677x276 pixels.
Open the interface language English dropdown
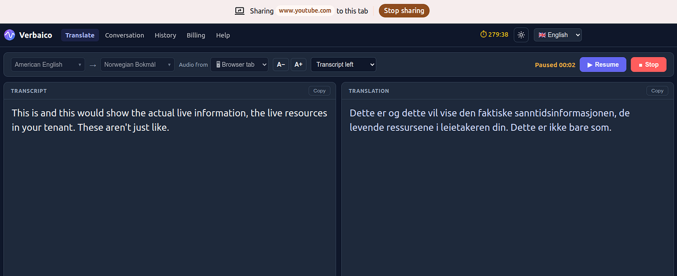[x=558, y=35]
